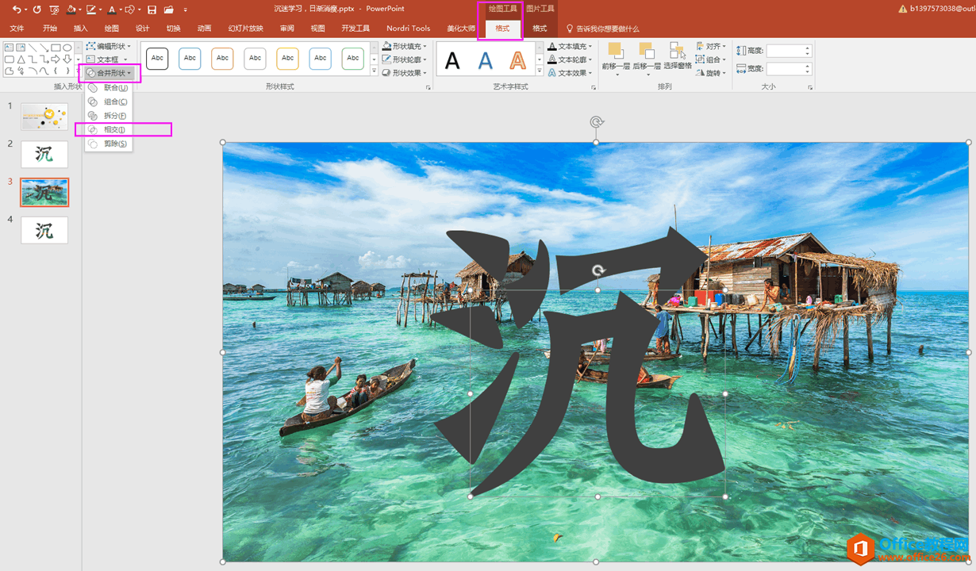
Task: Switch to the 插入 ribbon tab
Action: click(80, 29)
